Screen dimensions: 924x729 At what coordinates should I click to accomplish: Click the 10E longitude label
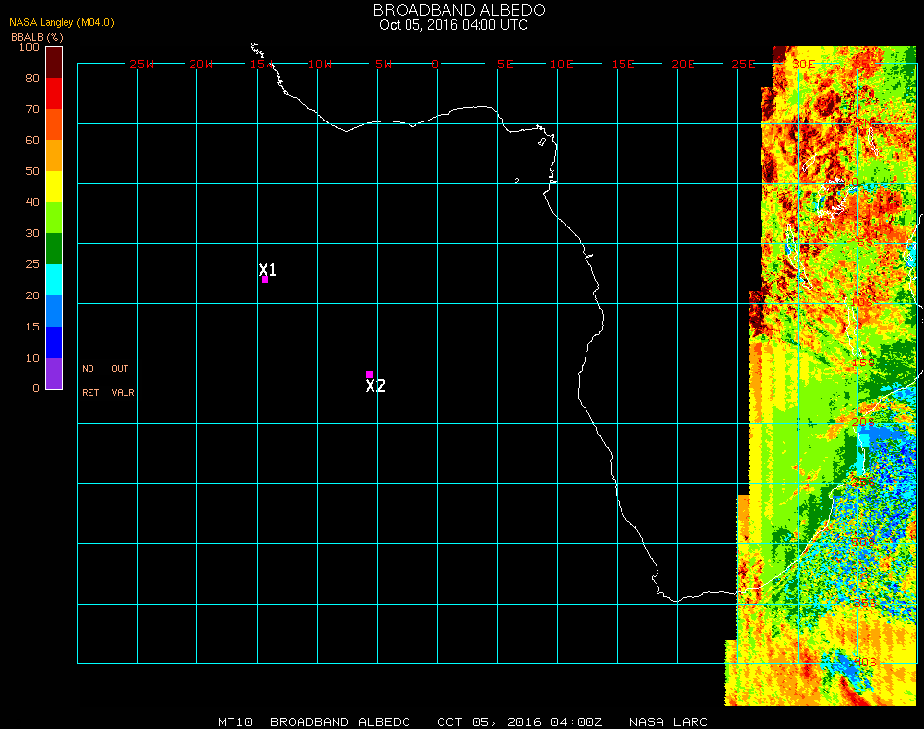[x=562, y=64]
